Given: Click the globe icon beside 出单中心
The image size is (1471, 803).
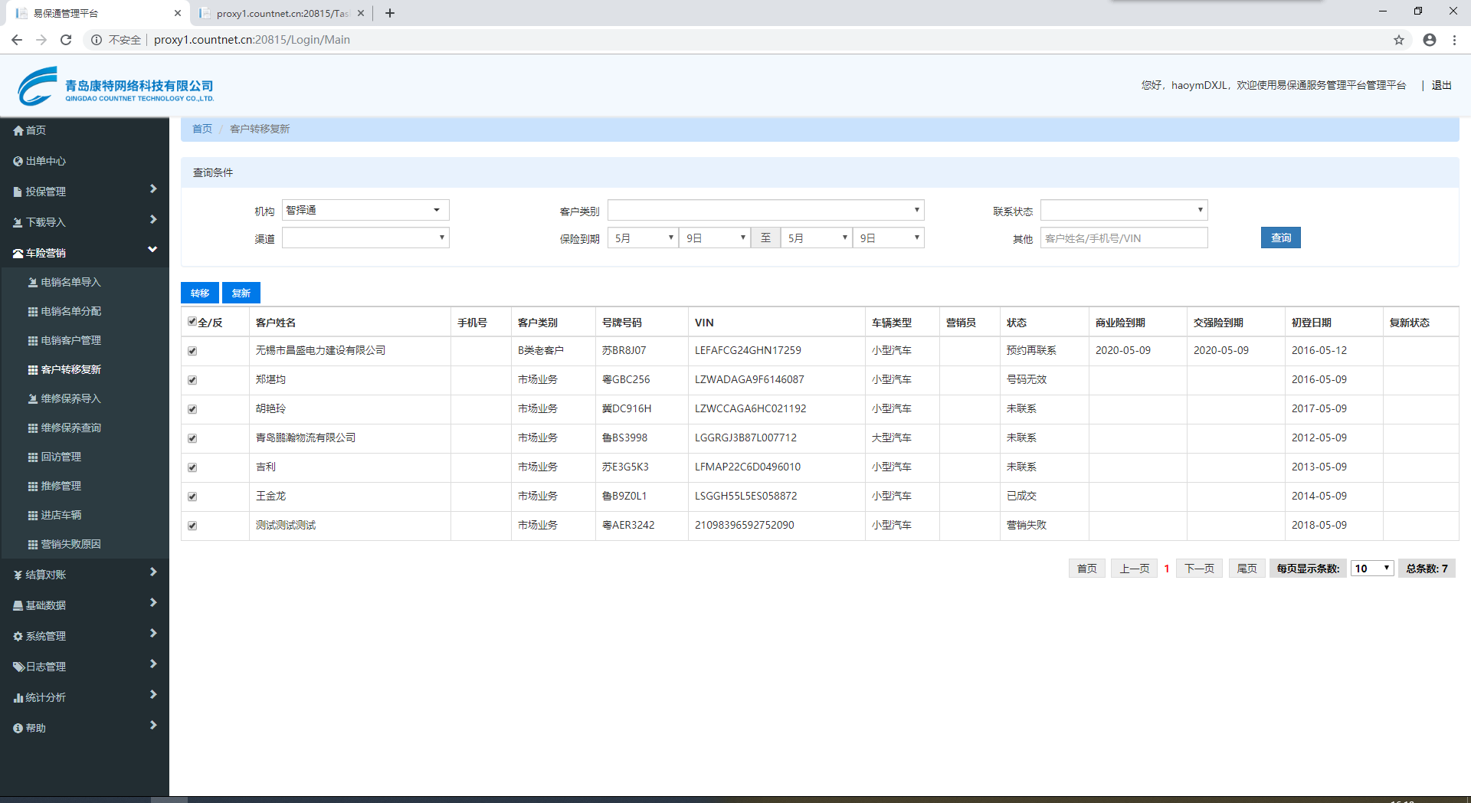Looking at the screenshot, I should click(18, 162).
